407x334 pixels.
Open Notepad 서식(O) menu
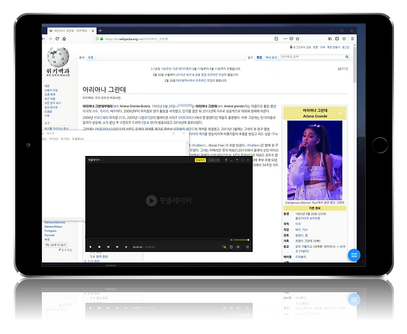54,139
